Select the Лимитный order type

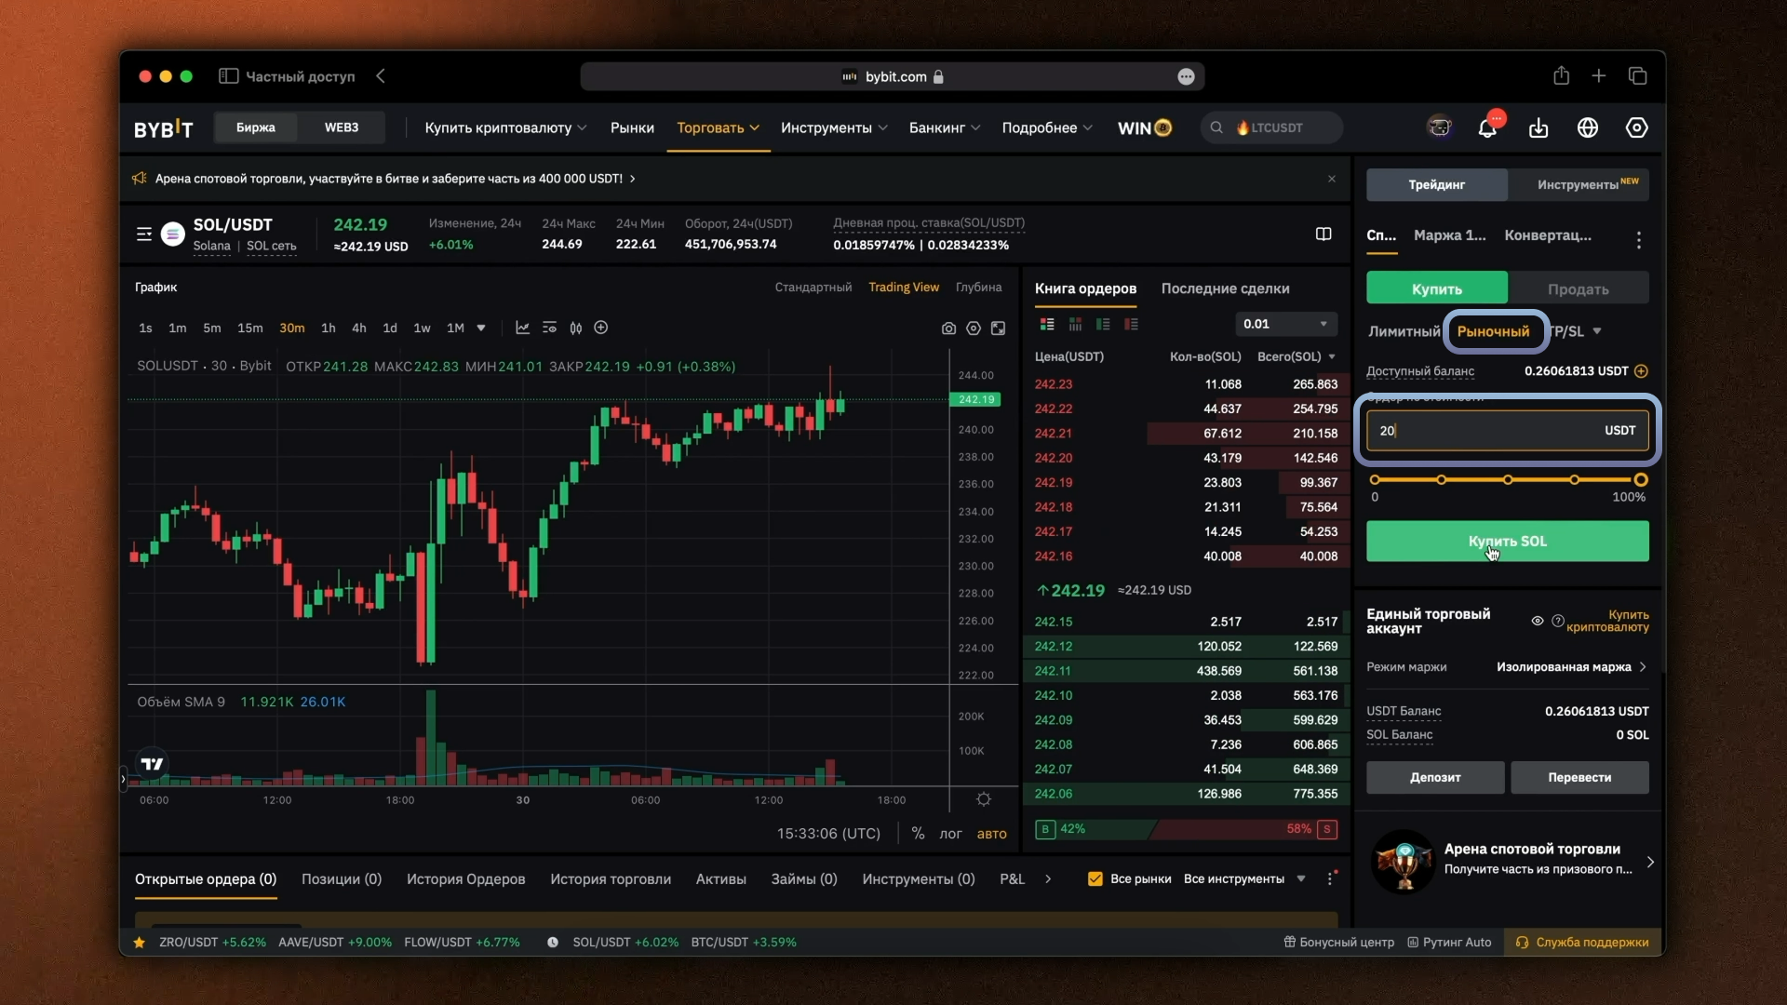1404,331
